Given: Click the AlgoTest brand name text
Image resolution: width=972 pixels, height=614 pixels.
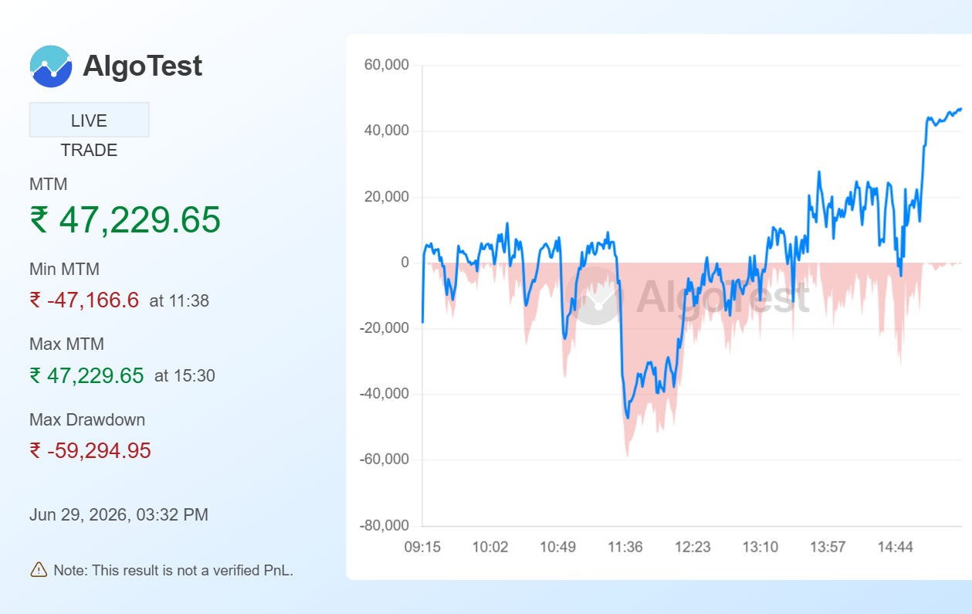Looking at the screenshot, I should [143, 66].
